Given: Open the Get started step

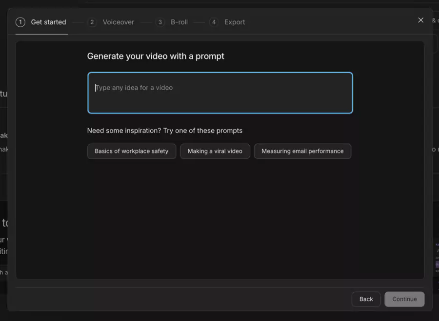Looking at the screenshot, I should pos(48,22).
